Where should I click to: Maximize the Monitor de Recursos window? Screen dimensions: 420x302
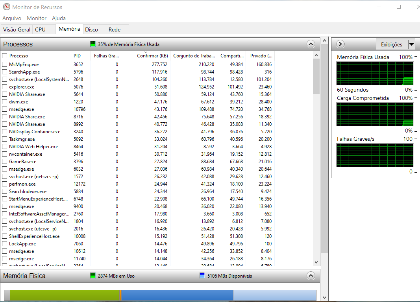(399, 7)
